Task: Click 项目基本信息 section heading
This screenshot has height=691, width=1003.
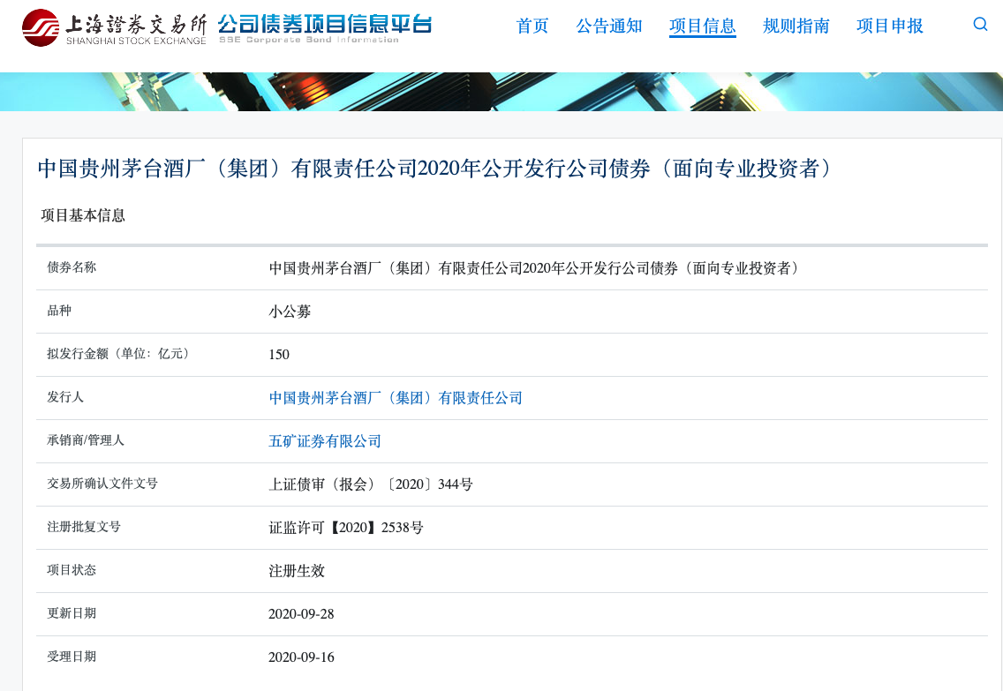Action: click(x=83, y=215)
